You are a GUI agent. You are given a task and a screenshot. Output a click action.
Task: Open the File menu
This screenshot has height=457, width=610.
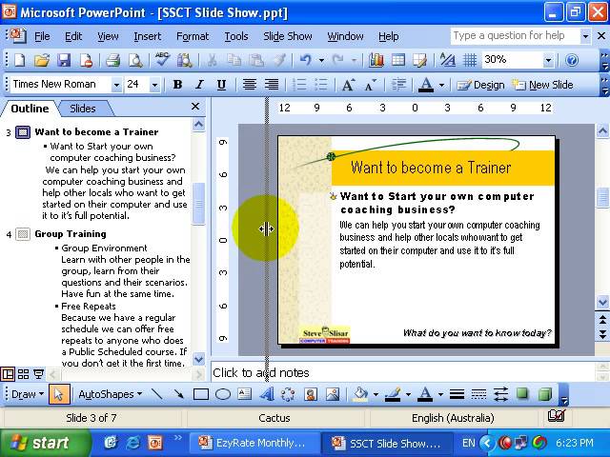[42, 36]
